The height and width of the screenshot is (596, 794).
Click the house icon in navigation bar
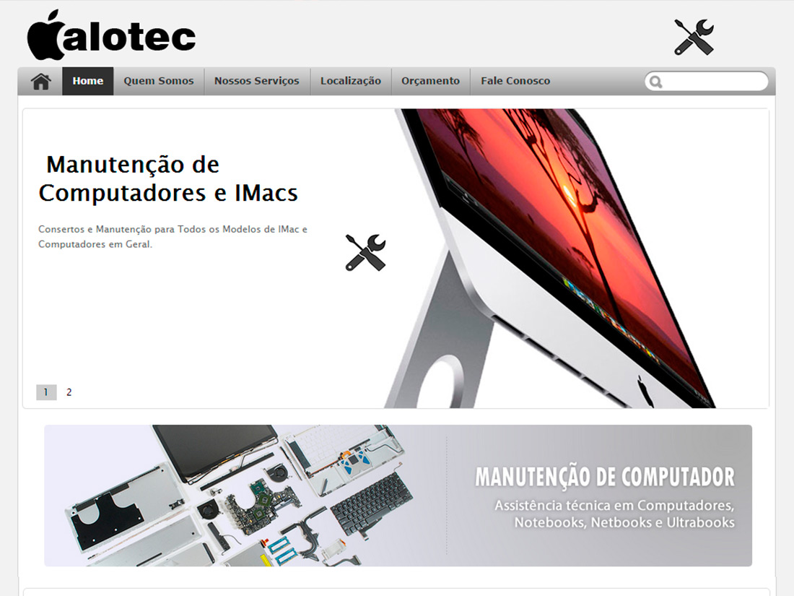pyautogui.click(x=40, y=81)
